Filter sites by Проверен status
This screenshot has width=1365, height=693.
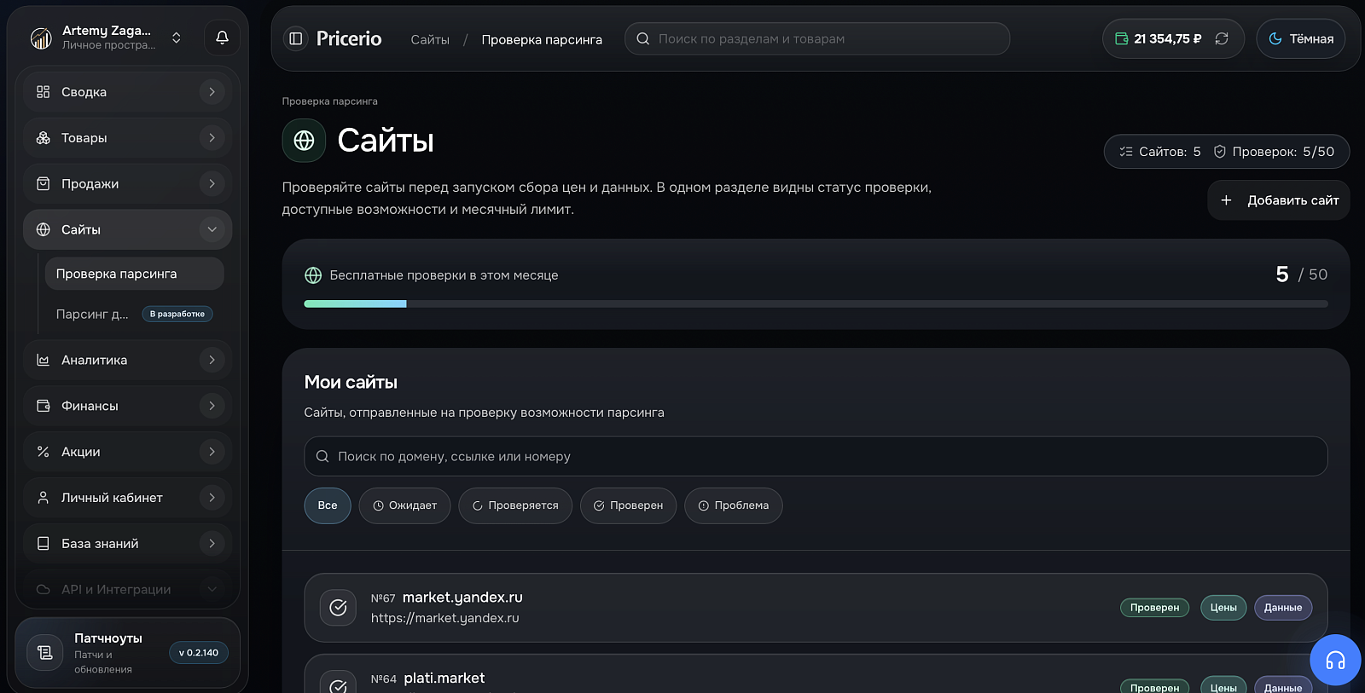[x=628, y=506]
